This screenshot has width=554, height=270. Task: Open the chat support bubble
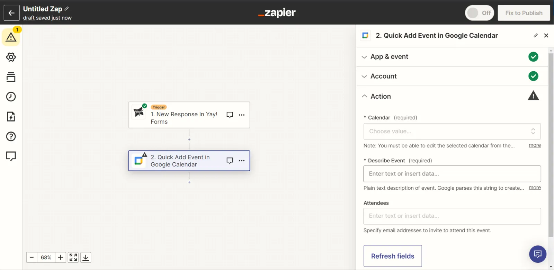click(x=538, y=254)
